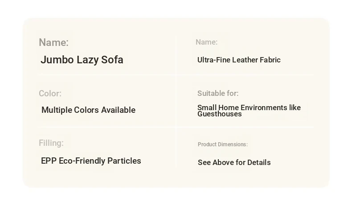Click the large Name: label on left

click(53, 42)
